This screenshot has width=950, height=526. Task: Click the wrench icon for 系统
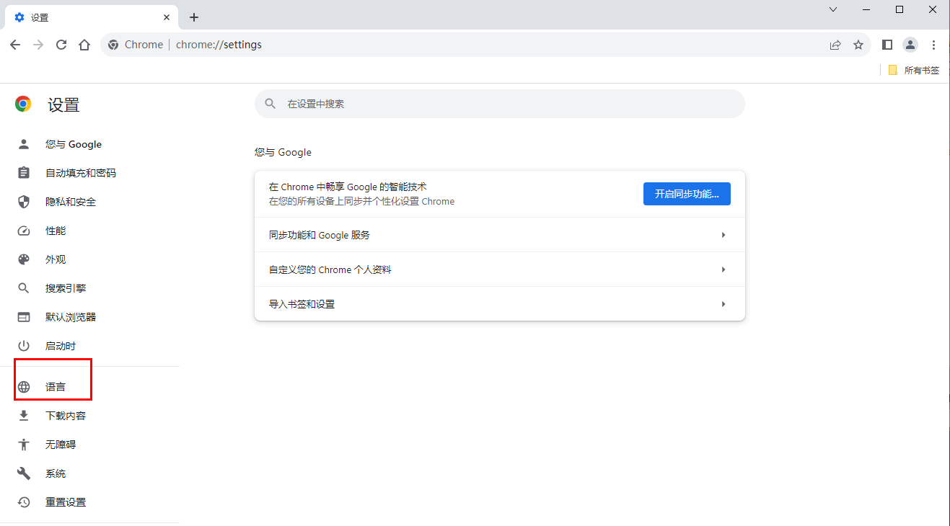[24, 473]
